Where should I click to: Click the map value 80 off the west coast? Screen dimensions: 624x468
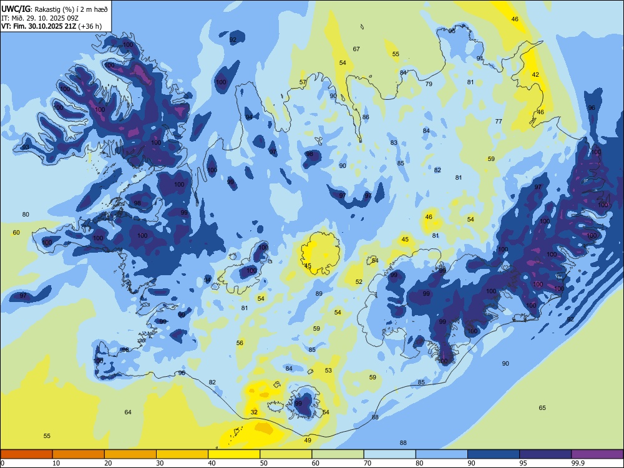[26, 215]
